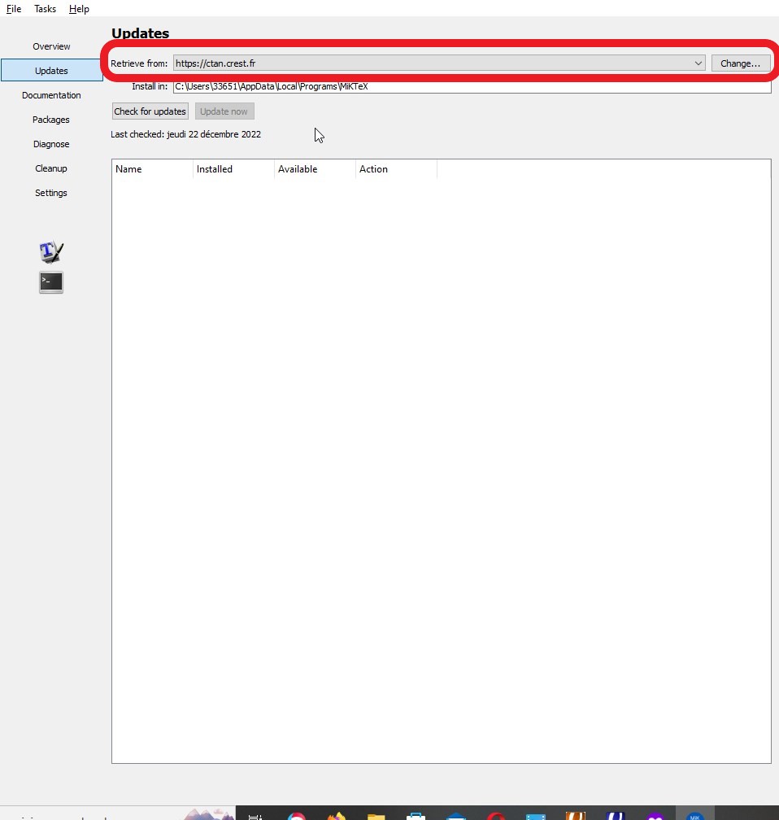Sort by the Available column header
The width and height of the screenshot is (779, 820).
[x=315, y=169]
